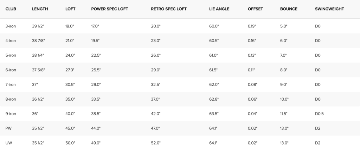
Task: Click the 6-iron lie angle 61.5° cell
Action: coord(213,70)
